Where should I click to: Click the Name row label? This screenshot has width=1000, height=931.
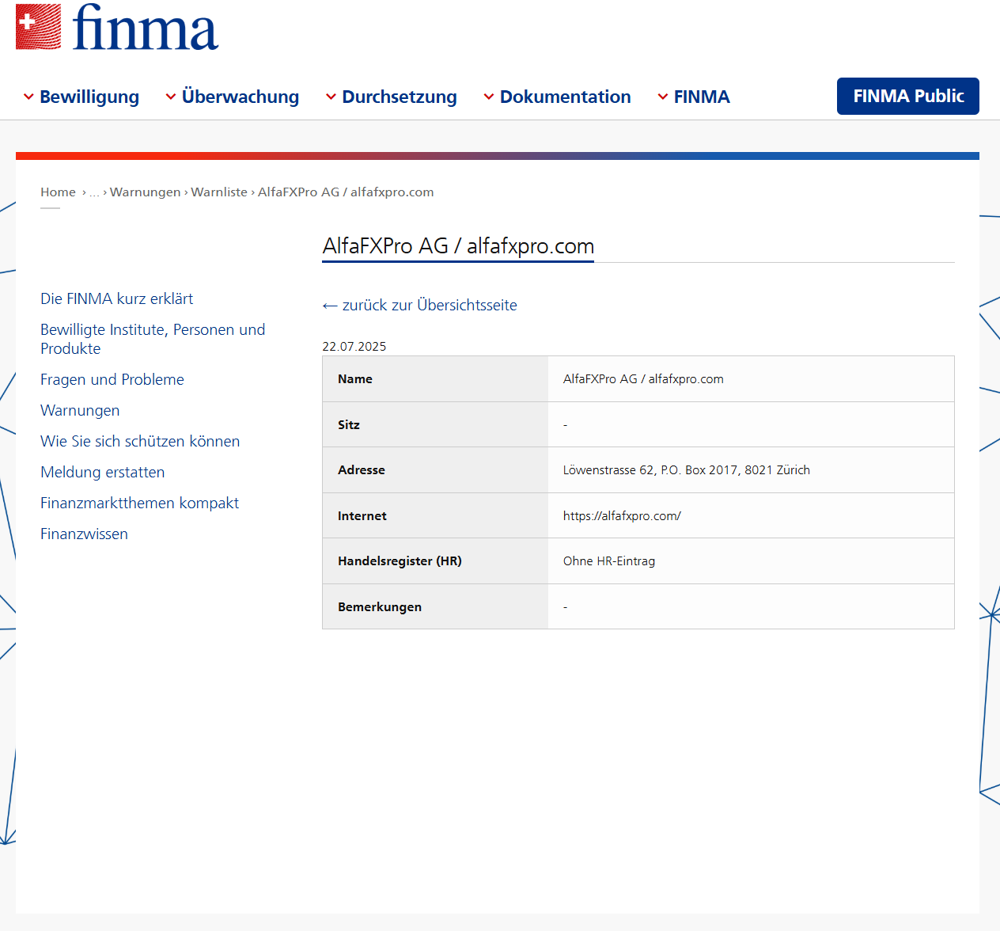(x=355, y=379)
